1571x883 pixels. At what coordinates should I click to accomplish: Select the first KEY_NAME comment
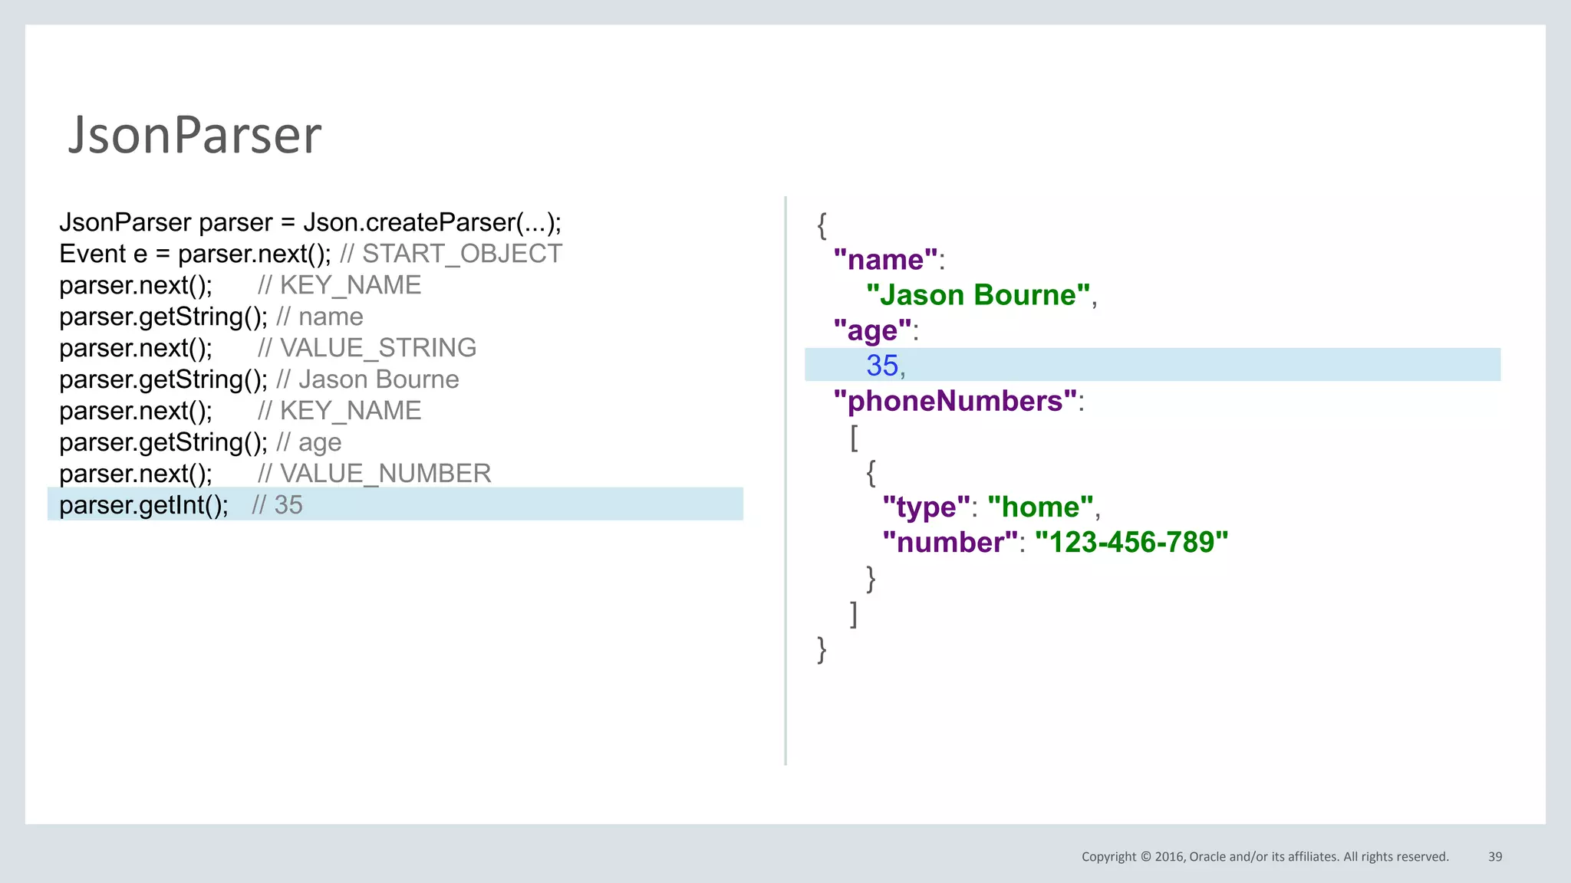[350, 285]
